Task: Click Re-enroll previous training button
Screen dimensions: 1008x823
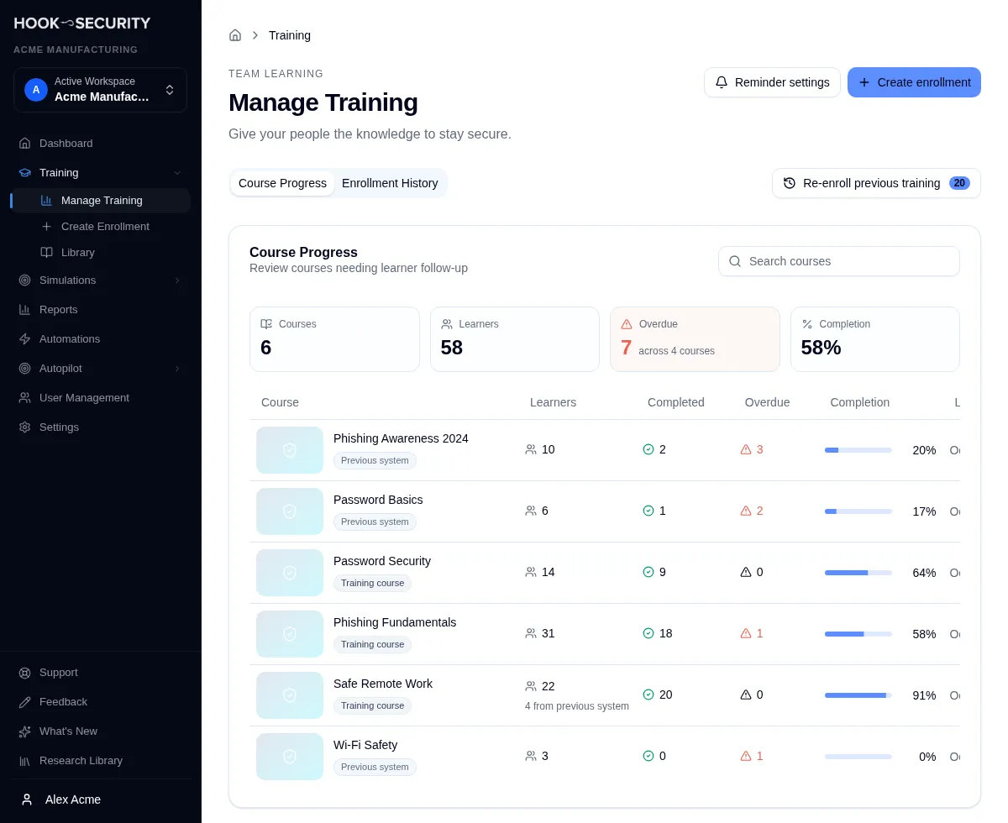Action: [x=876, y=183]
